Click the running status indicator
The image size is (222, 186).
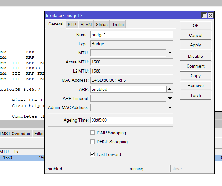point(149,169)
